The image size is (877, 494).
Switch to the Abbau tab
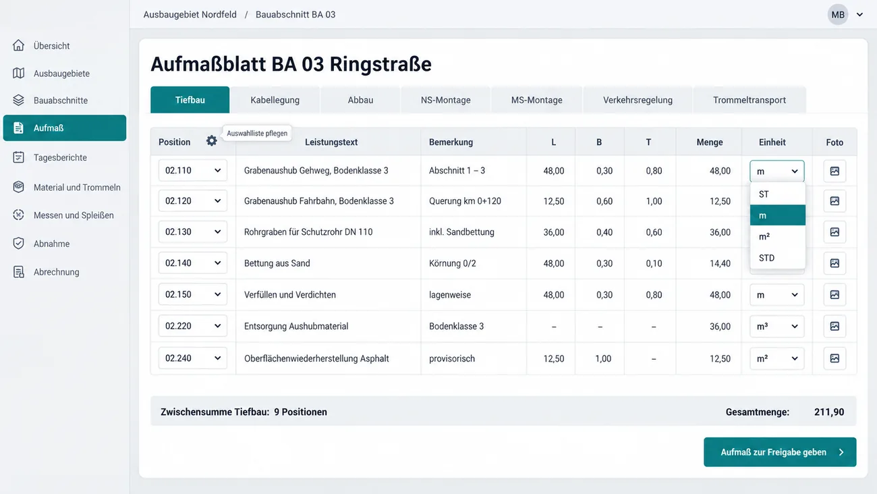click(x=360, y=100)
